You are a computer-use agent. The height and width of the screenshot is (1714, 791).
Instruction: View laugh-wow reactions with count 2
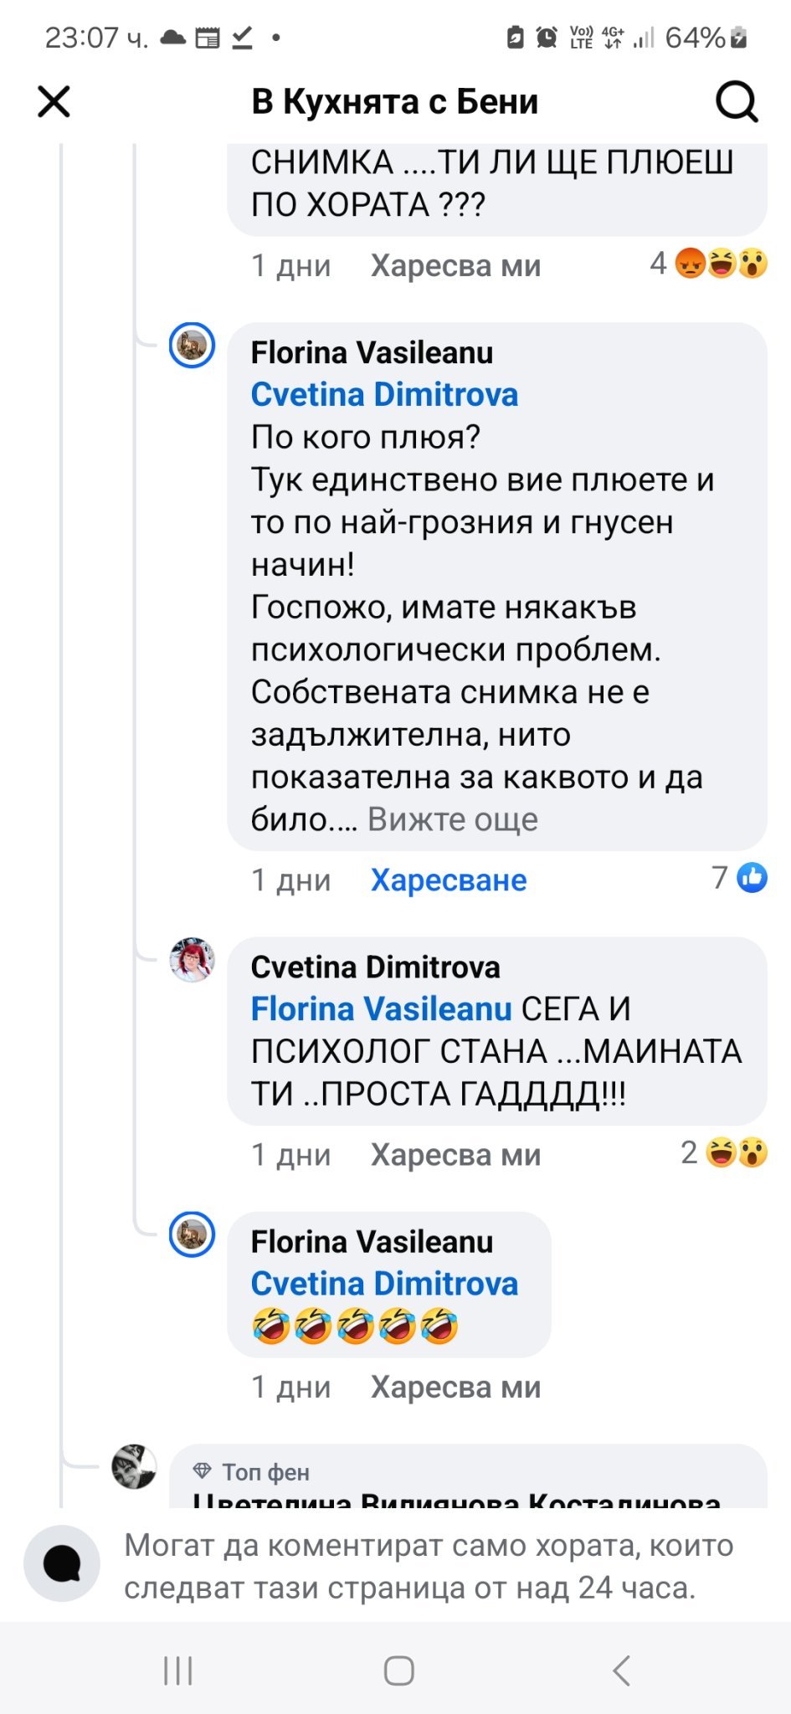pyautogui.click(x=725, y=1153)
